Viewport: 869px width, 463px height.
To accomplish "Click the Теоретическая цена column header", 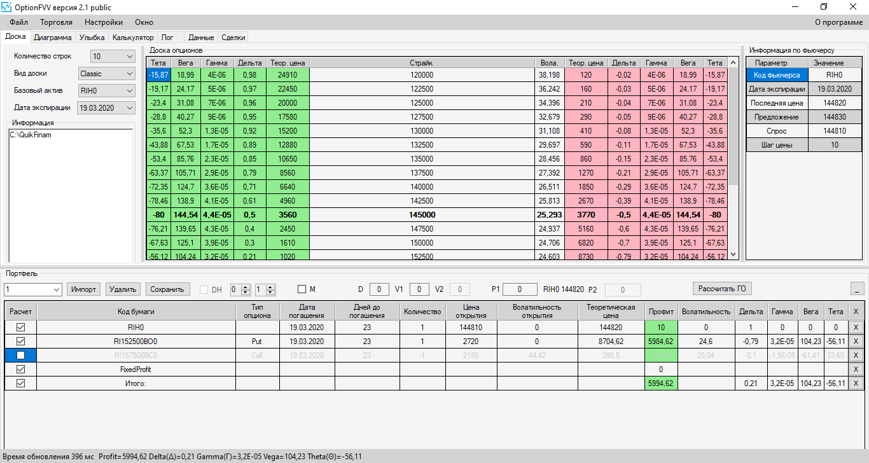I will click(x=611, y=312).
